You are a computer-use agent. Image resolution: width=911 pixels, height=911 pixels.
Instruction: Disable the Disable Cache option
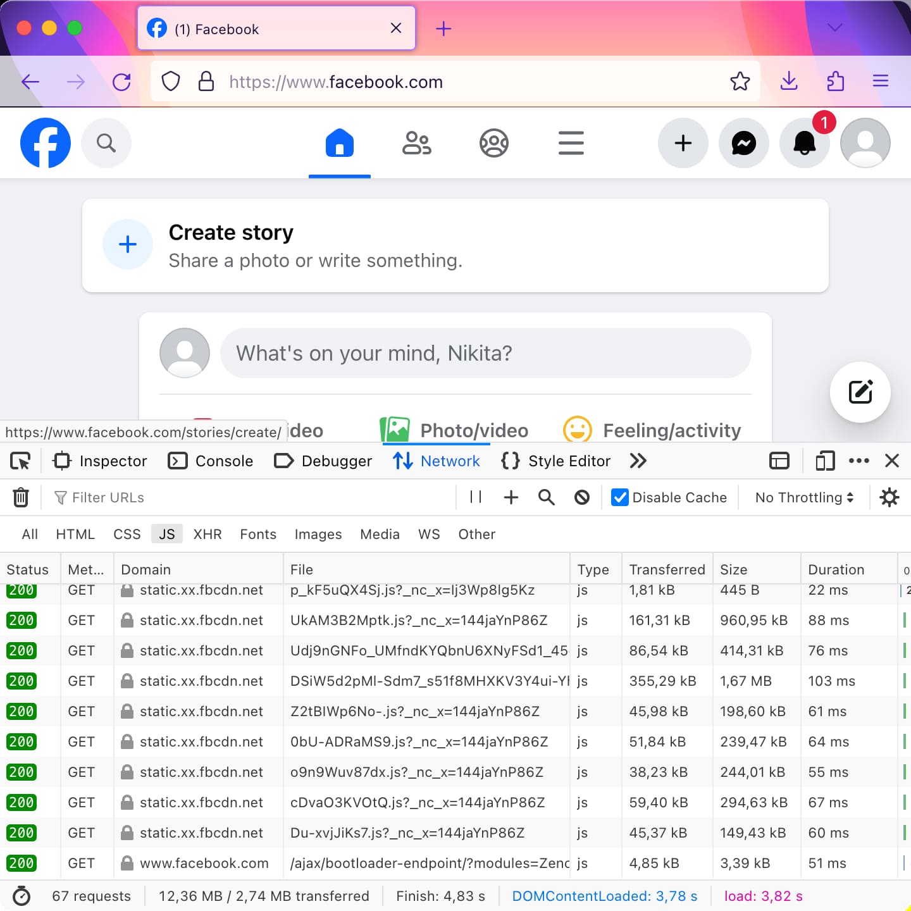[619, 497]
